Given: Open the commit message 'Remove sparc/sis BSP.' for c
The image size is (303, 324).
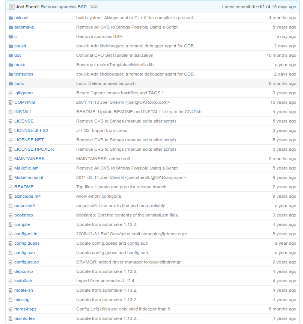Looking at the screenshot, I should 100,36.
